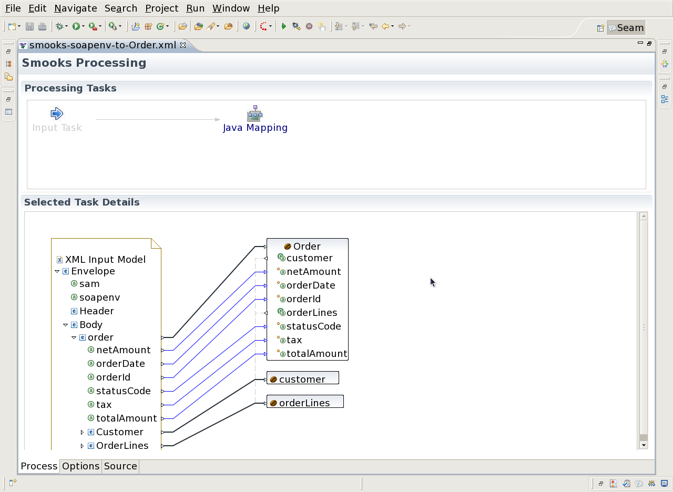
Task: Open the Search menu
Action: (121, 8)
